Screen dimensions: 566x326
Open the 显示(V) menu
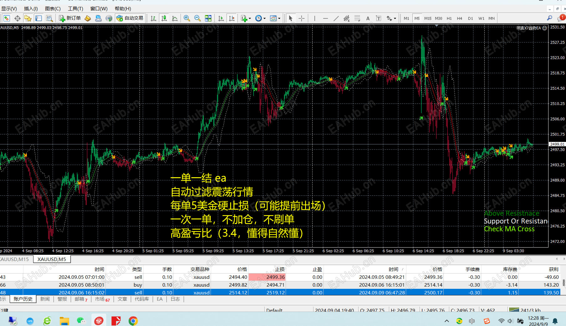click(9, 9)
